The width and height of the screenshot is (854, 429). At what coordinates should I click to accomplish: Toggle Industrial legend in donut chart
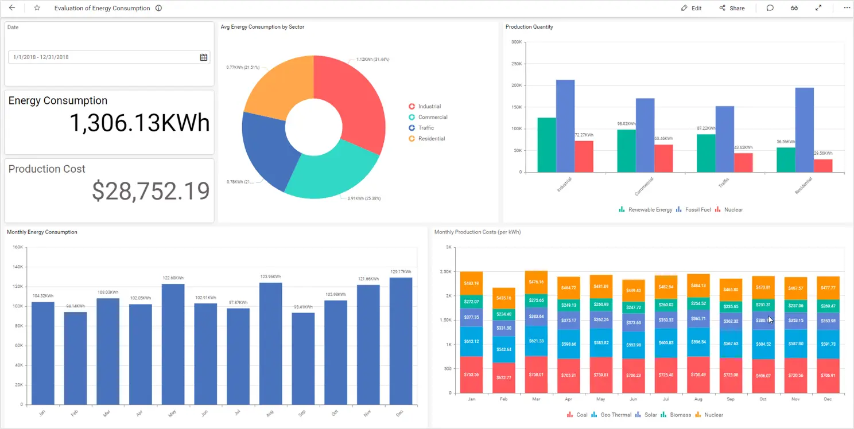point(425,107)
